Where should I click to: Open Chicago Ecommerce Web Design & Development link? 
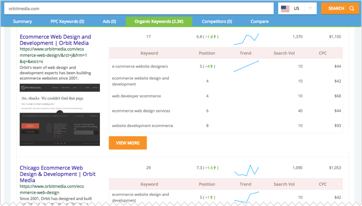point(58,174)
